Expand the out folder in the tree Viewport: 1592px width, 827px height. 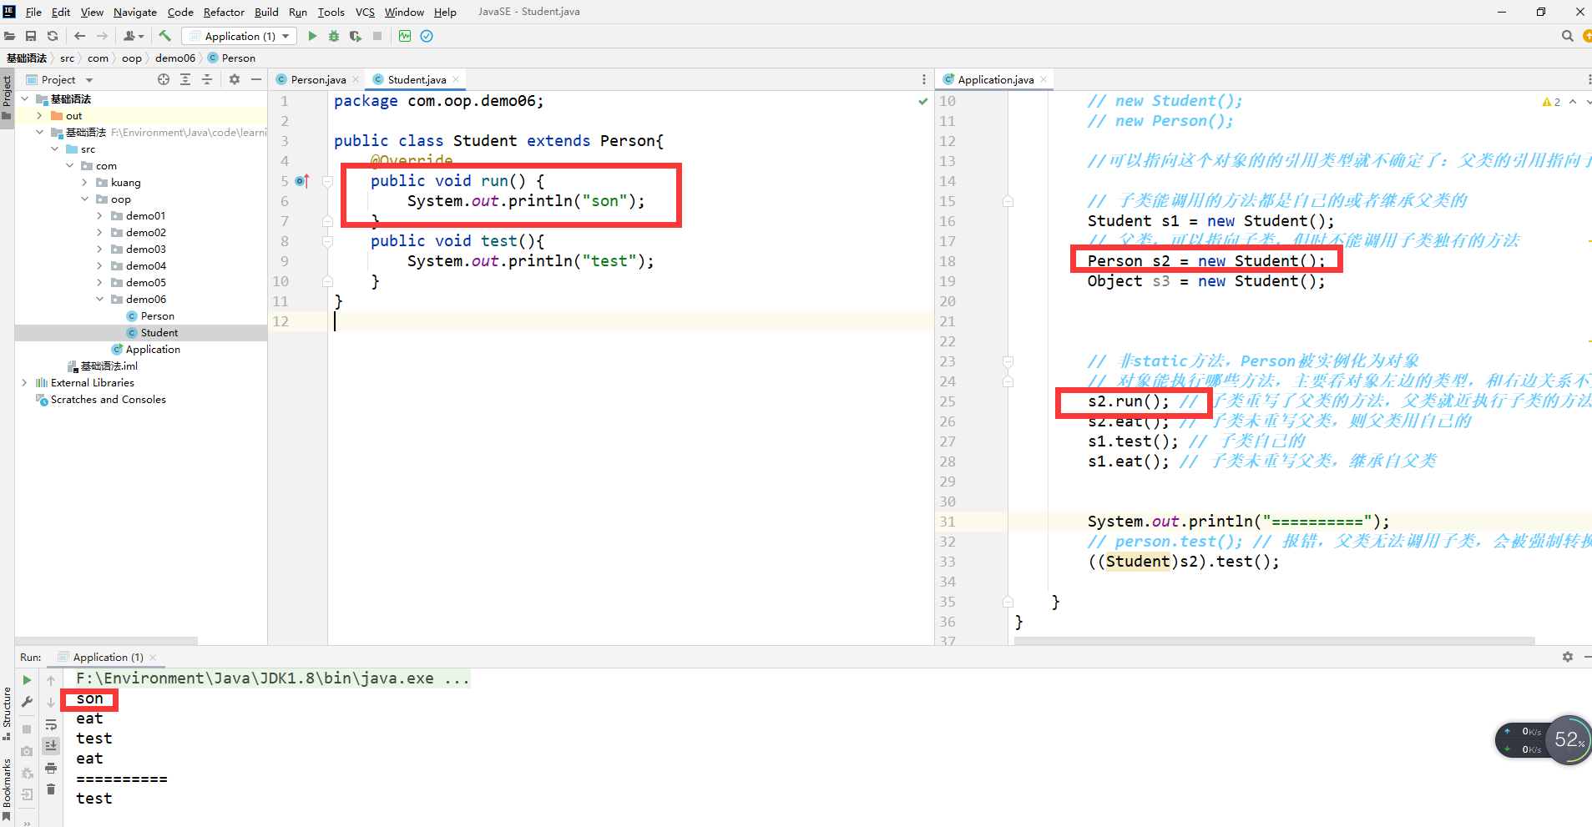(39, 116)
